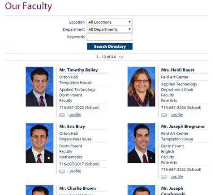
Task: Open the Location dropdown
Action: click(110, 22)
